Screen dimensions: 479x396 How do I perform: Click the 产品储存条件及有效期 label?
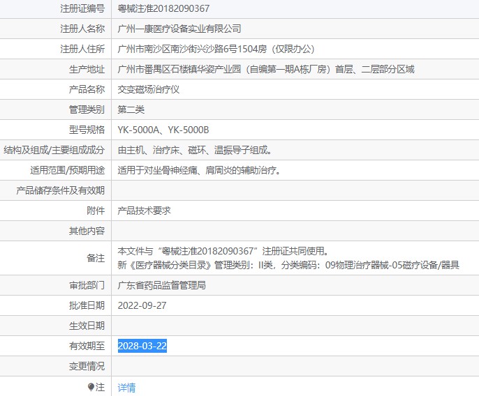point(61,190)
